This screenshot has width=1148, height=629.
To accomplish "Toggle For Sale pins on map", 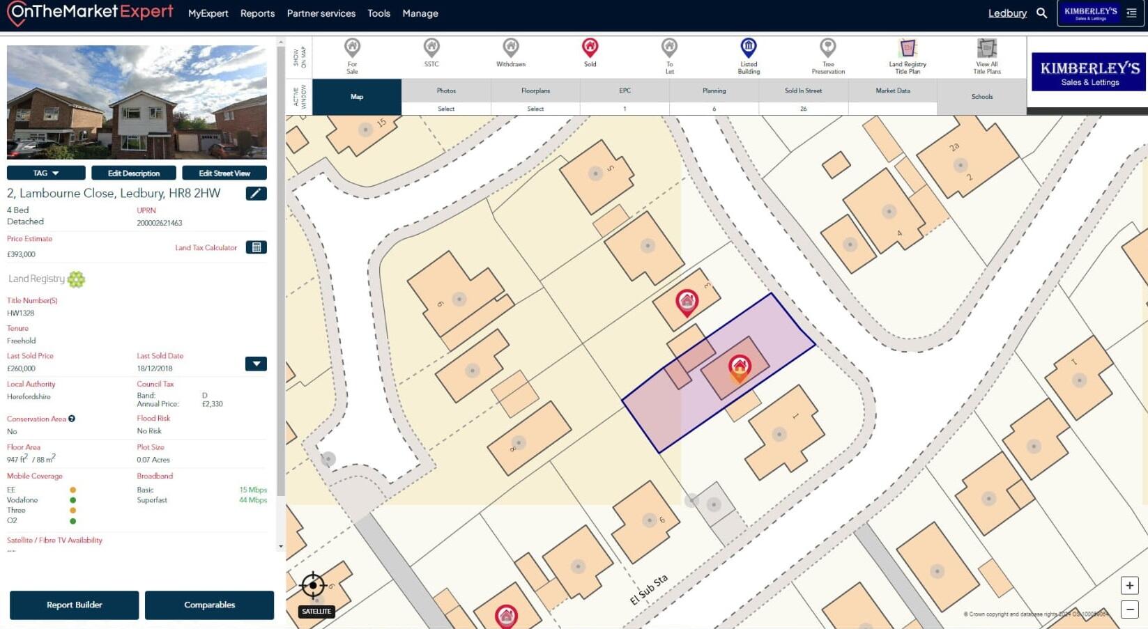I will point(352,48).
